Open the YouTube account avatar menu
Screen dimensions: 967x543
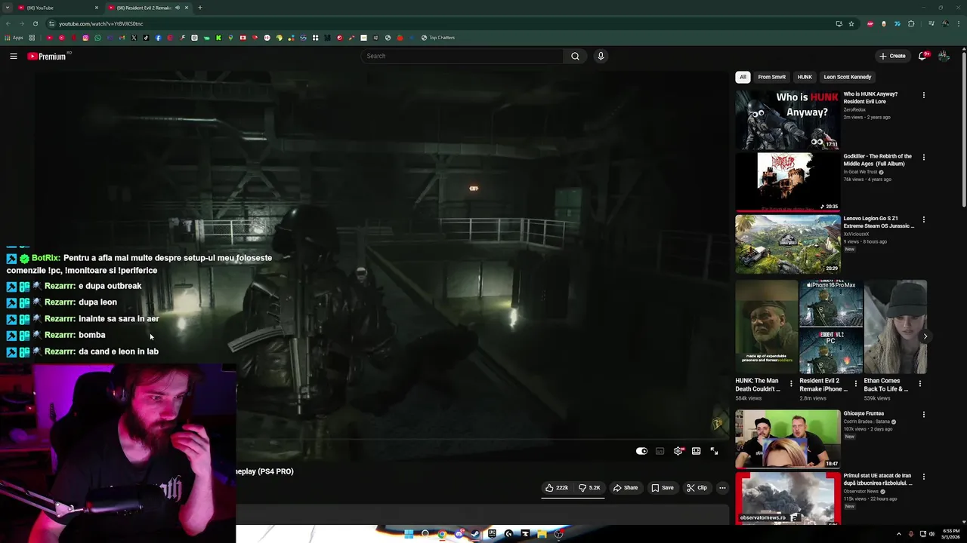point(944,56)
